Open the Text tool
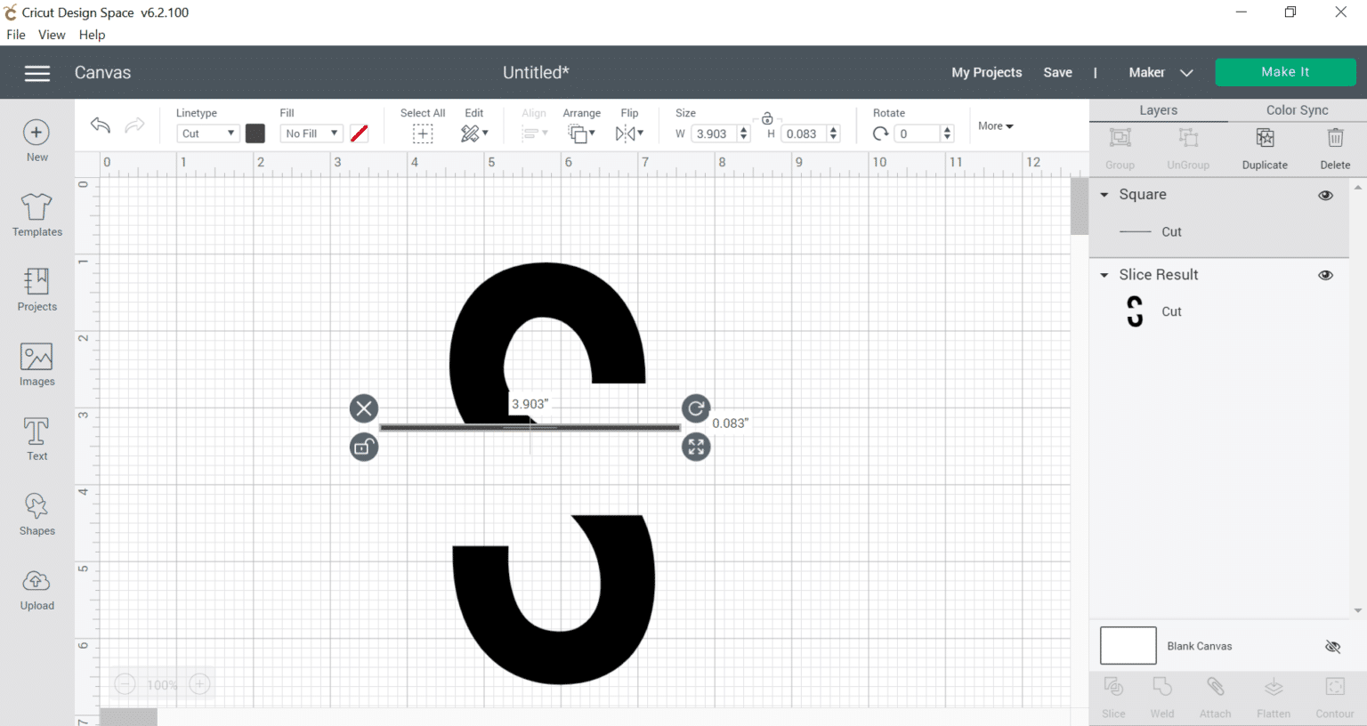Screen dimensions: 1367x726 click(x=36, y=438)
